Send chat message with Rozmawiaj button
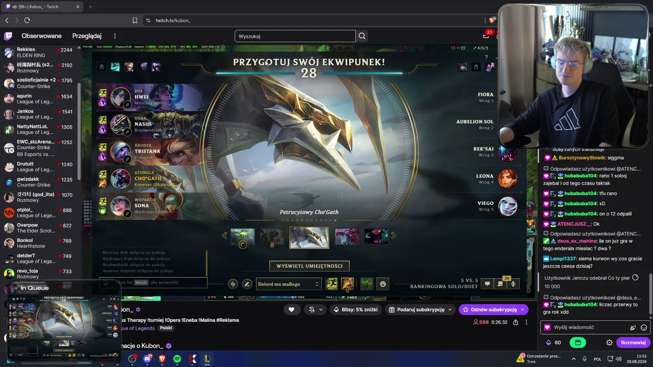Screen dimensions: 653x367 (633, 343)
